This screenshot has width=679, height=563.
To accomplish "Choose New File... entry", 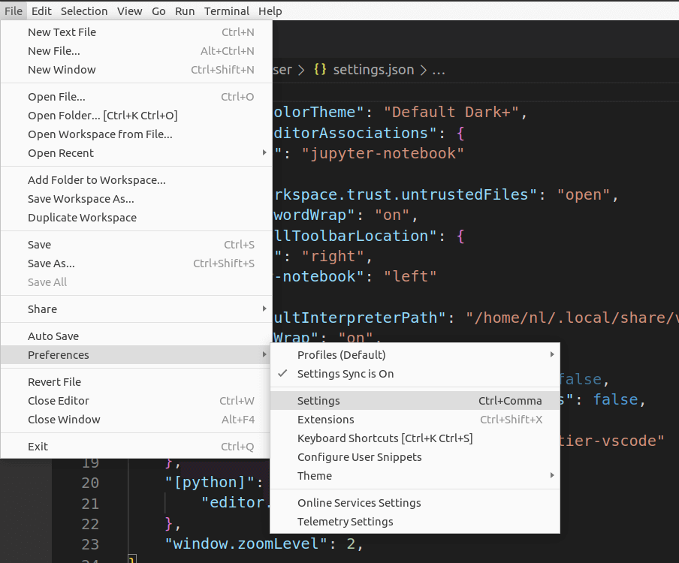I will [x=137, y=51].
